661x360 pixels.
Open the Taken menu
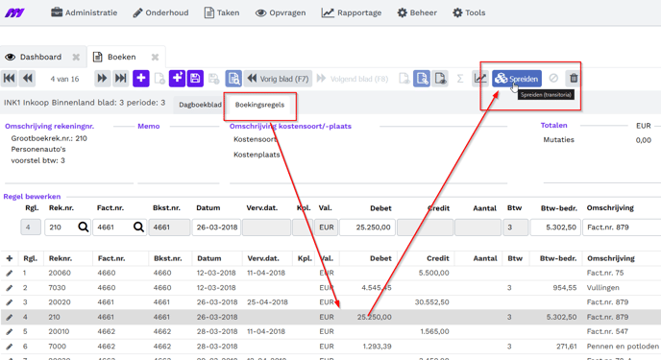pos(222,12)
